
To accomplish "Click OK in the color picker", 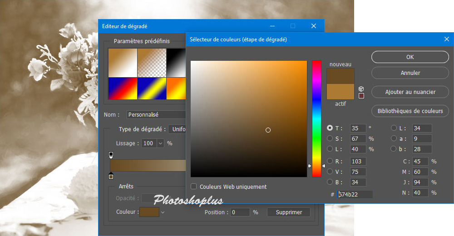I will tap(410, 57).
